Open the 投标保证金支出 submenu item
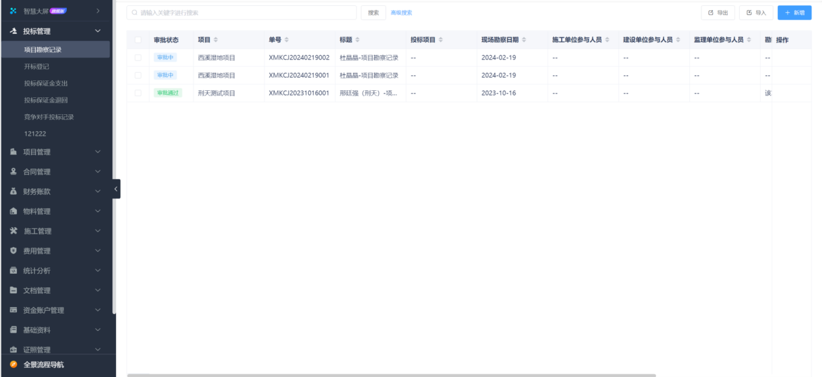The width and height of the screenshot is (822, 377). coord(45,83)
